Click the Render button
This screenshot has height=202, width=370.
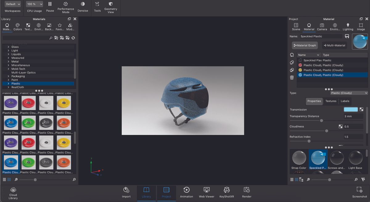pyautogui.click(x=246, y=193)
